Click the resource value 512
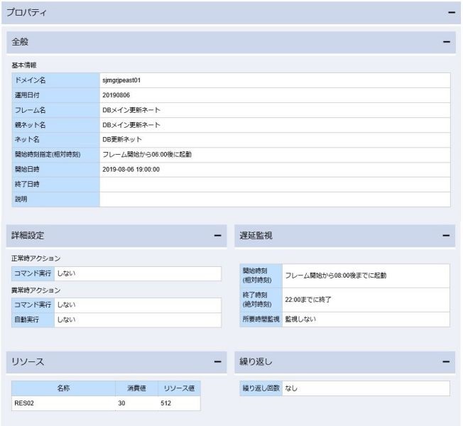Screen dimensions: 463x426 click(165, 403)
